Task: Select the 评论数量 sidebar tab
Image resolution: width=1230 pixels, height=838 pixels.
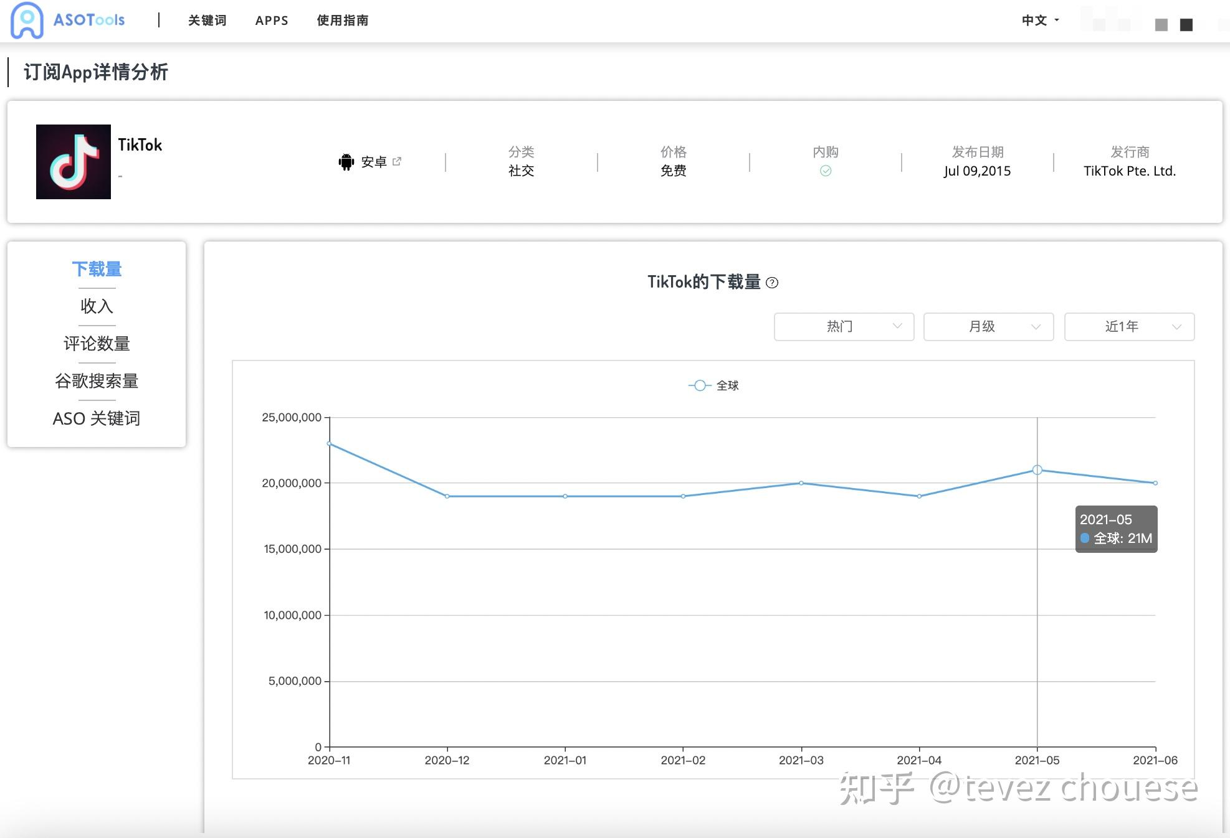Action: (x=97, y=344)
